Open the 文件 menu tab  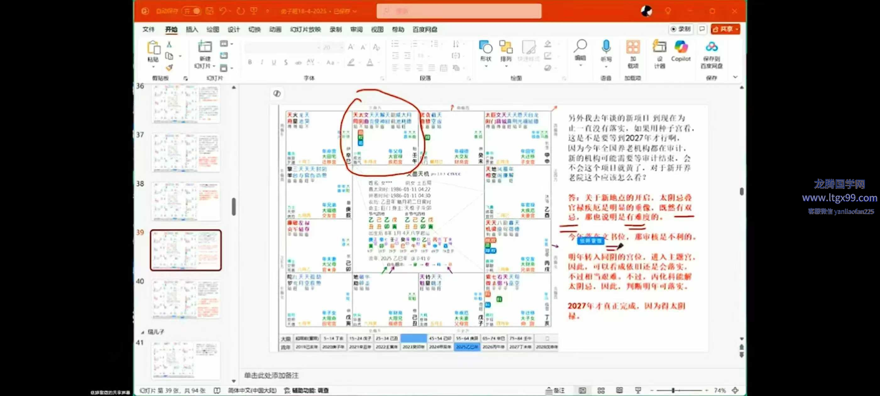[148, 29]
